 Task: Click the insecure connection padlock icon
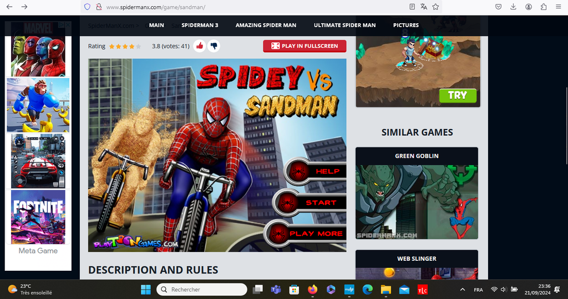coord(99,7)
